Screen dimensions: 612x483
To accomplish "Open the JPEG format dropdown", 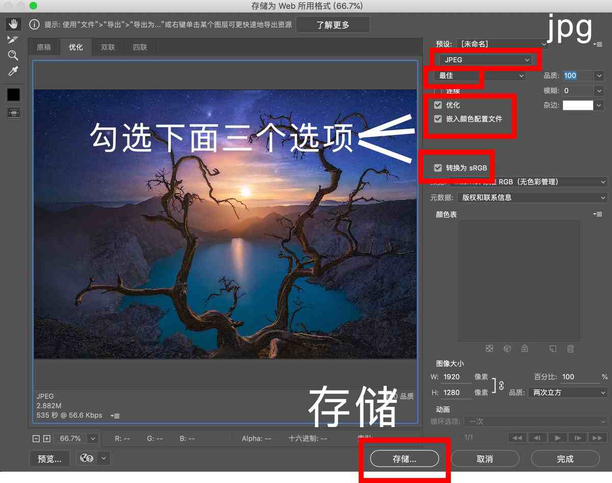I will (x=486, y=60).
